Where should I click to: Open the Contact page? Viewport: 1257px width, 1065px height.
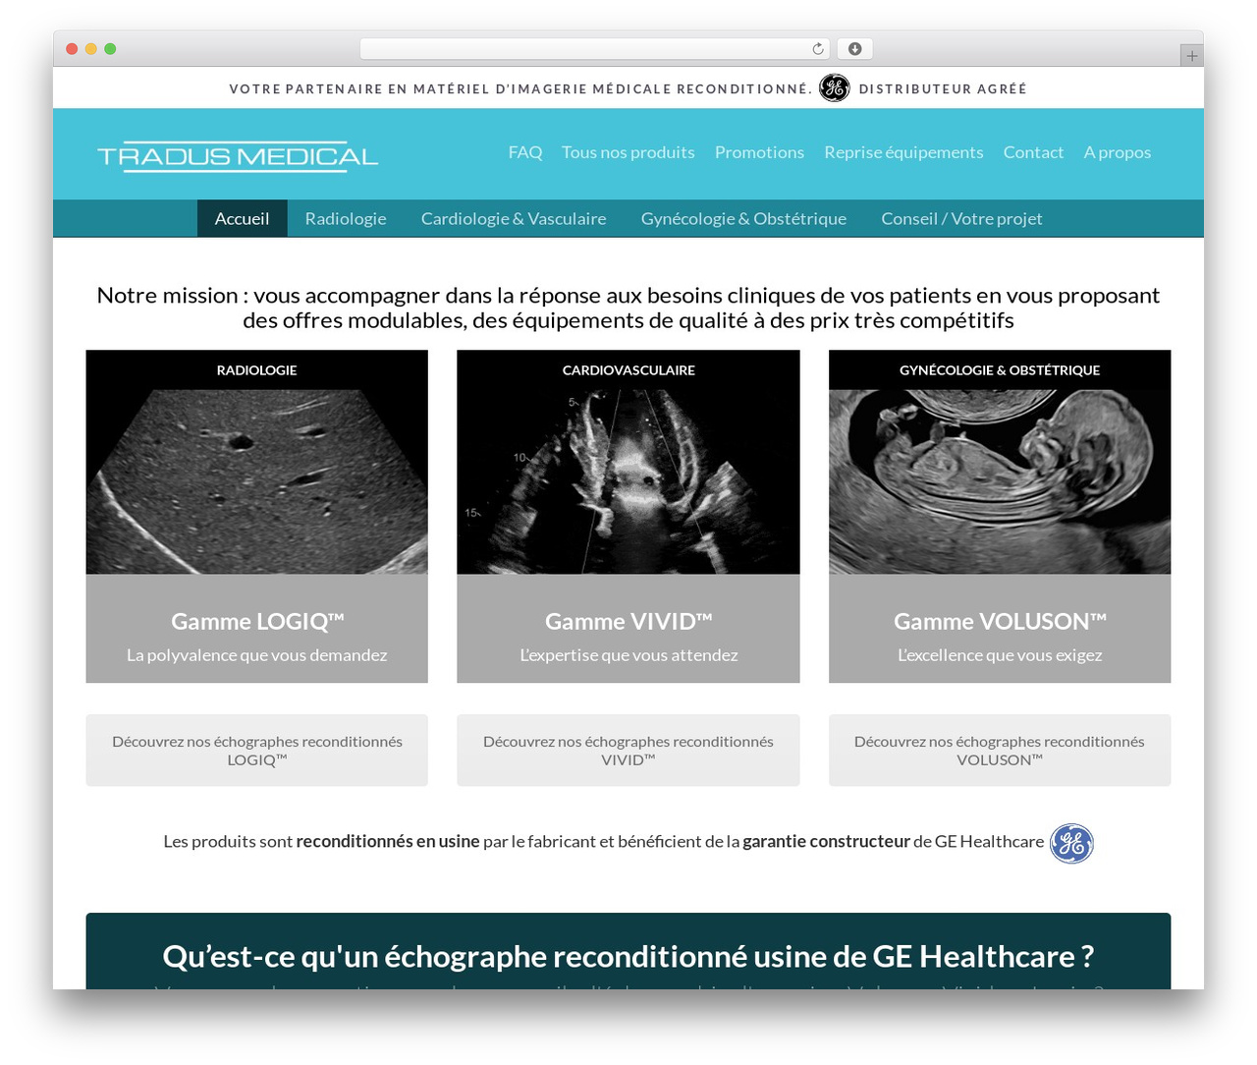click(1033, 152)
